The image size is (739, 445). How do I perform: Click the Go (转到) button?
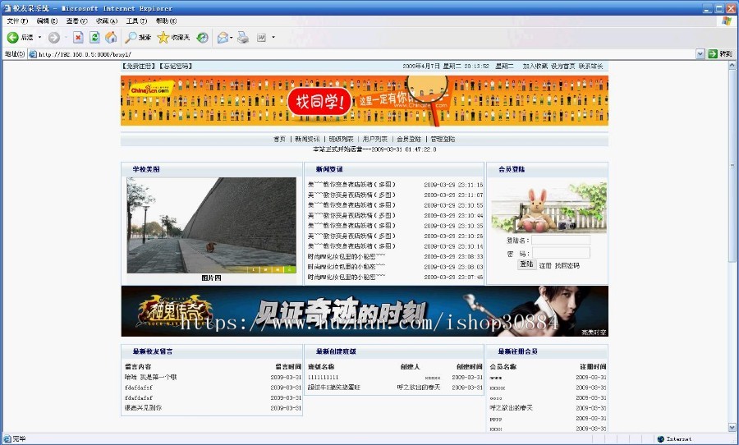[721, 54]
